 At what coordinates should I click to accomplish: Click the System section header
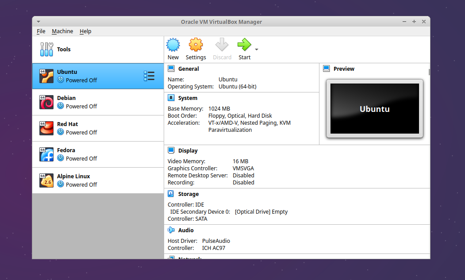(x=188, y=98)
